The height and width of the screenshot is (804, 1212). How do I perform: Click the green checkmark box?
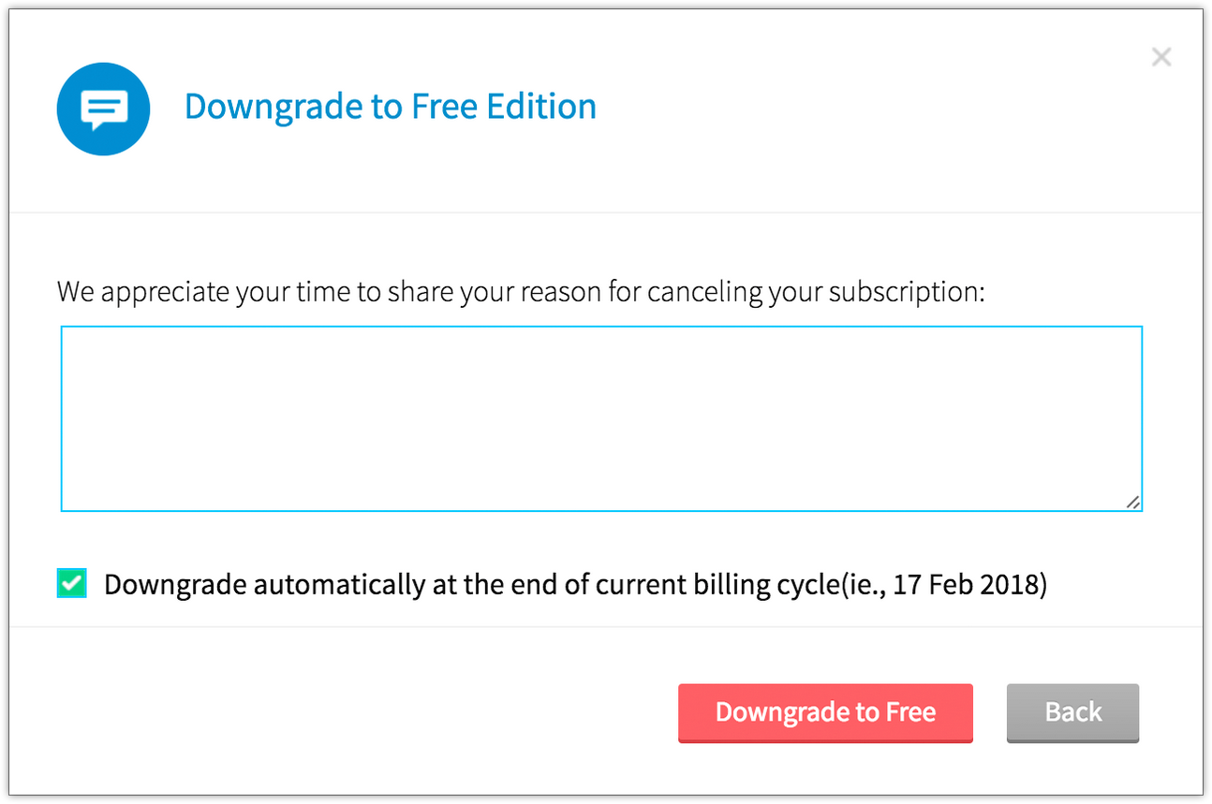71,584
